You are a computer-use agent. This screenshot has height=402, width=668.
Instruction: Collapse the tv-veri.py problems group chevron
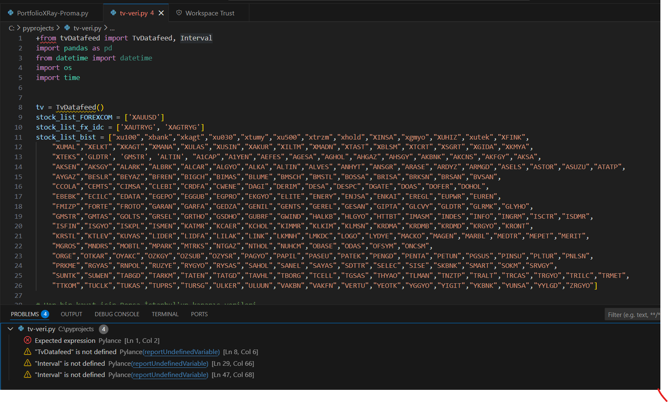(x=11, y=329)
